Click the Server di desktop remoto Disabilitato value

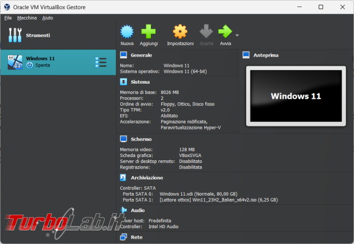[x=191, y=161]
